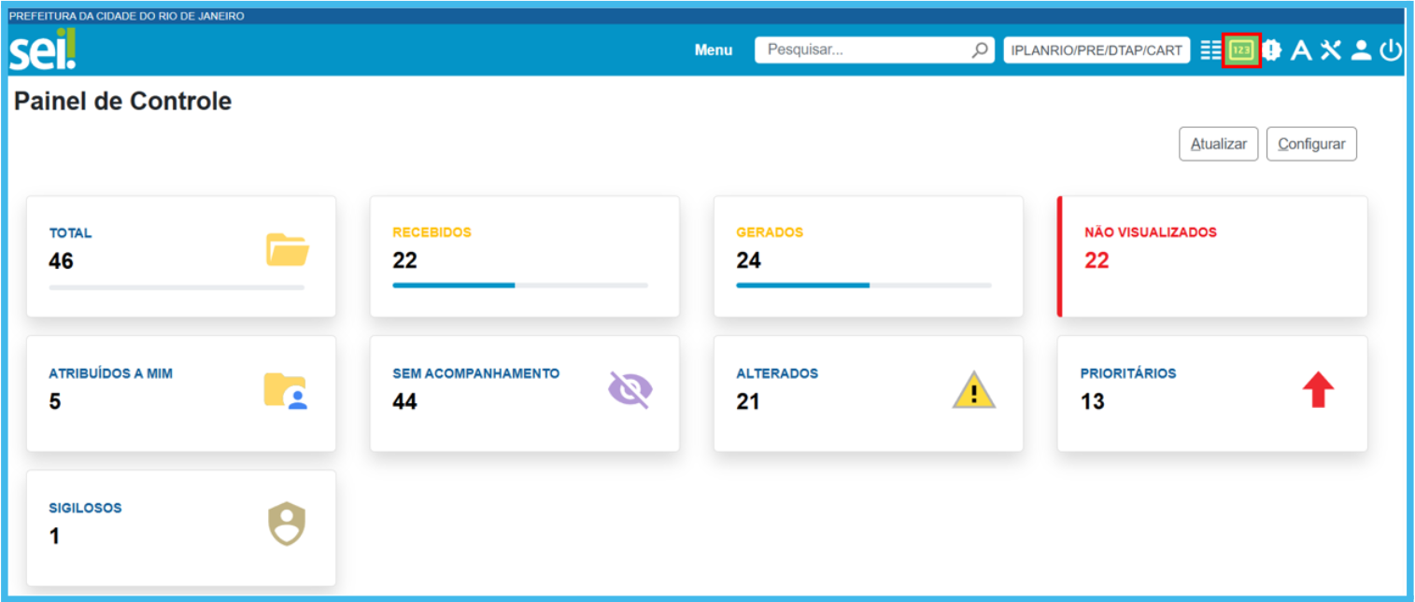
Task: Click the accessibility letter A icon
Action: [x=1301, y=50]
